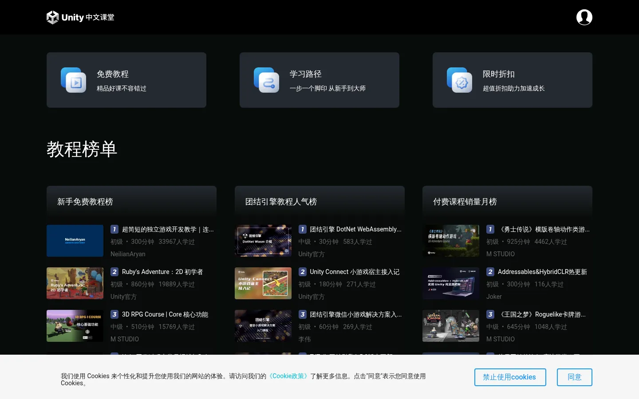Click 一步一个脚印 从新手到大师 subtitle

tap(327, 88)
